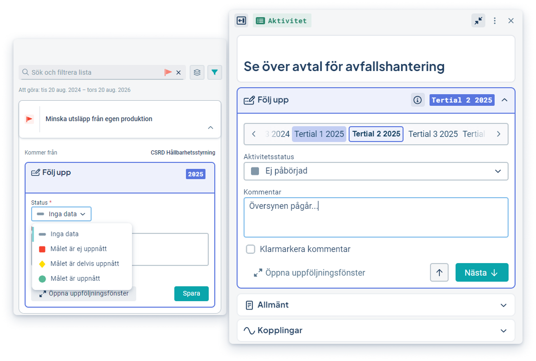Image resolution: width=536 pixels, height=361 pixels.
Task: Click the red flag filter icon in search field
Action: pos(168,72)
